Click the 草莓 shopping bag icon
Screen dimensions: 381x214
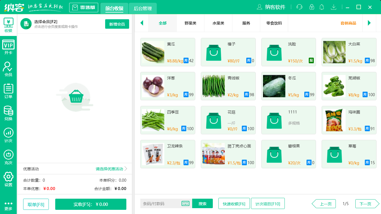(334, 154)
